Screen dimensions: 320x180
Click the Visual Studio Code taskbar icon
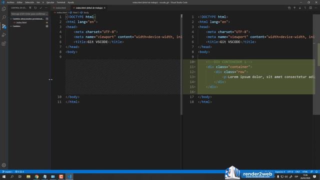tap(69, 176)
